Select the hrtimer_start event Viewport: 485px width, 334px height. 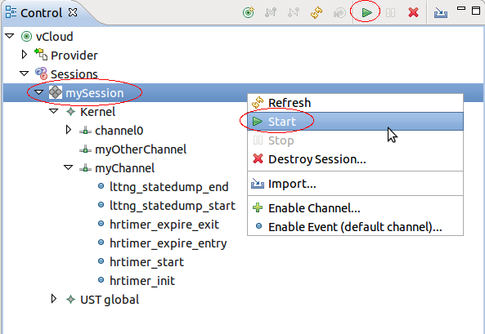point(146,262)
